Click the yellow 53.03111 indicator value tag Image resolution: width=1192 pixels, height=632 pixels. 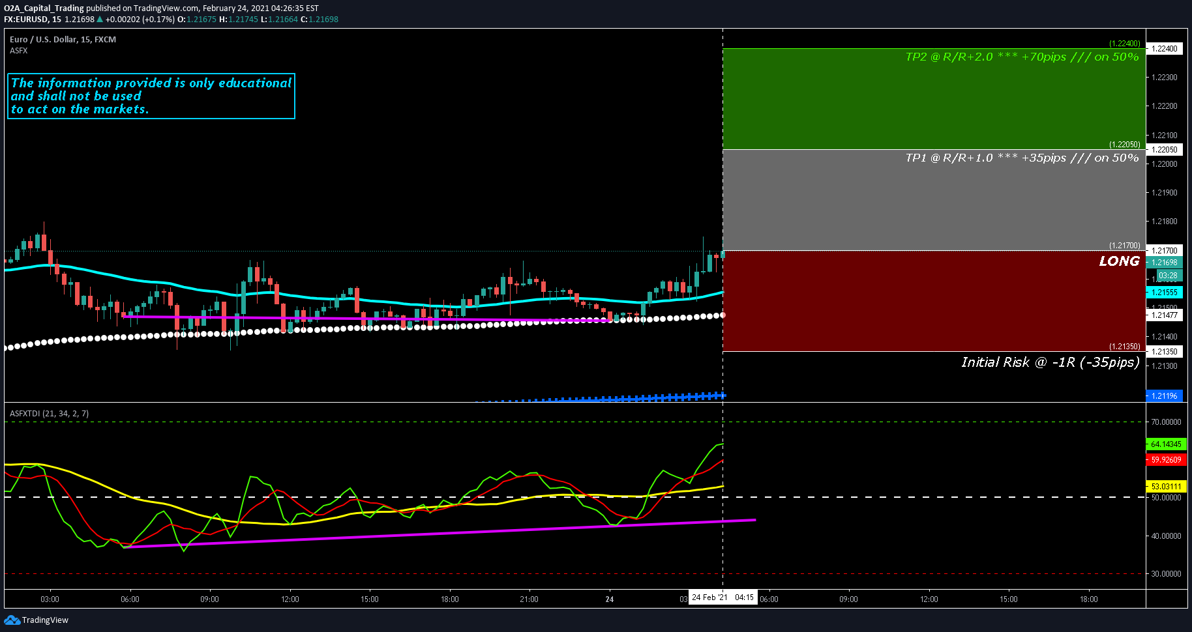click(1166, 487)
